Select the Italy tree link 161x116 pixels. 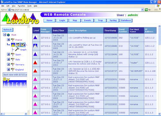click(x=18, y=60)
